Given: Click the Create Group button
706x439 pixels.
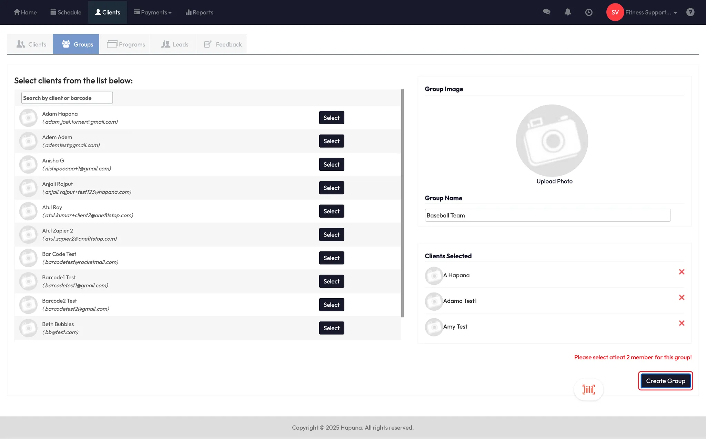Looking at the screenshot, I should 665,381.
